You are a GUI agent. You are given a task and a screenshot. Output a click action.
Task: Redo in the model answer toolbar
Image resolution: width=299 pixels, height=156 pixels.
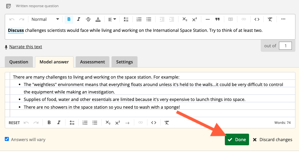[36, 123]
